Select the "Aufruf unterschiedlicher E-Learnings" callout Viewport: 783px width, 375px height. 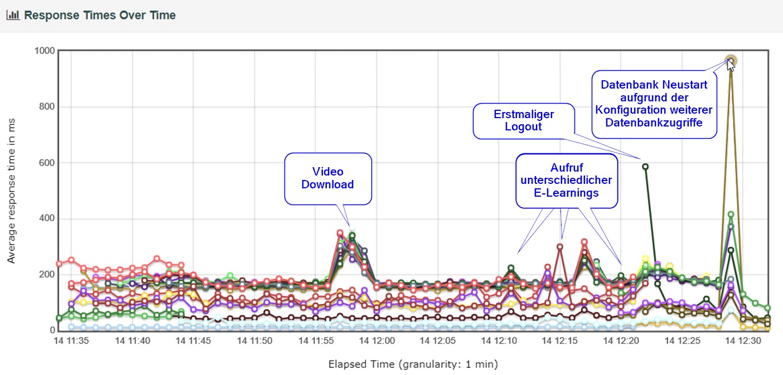pos(566,180)
